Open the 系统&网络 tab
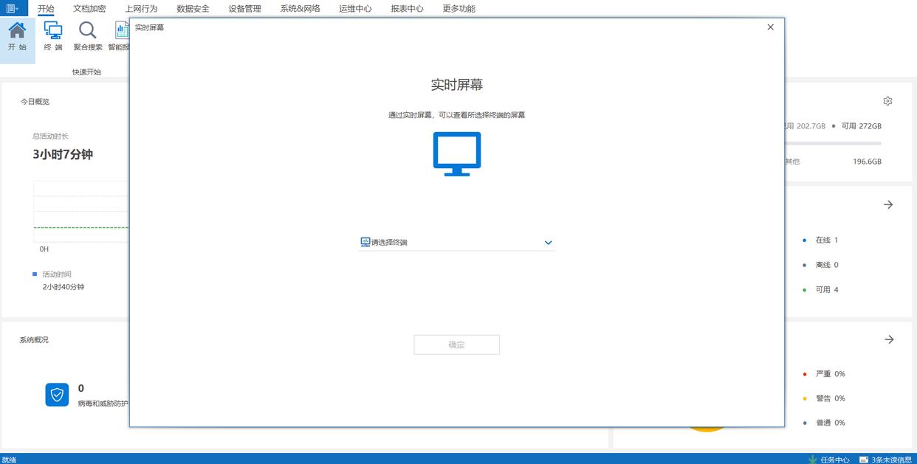917x464 pixels. point(300,9)
